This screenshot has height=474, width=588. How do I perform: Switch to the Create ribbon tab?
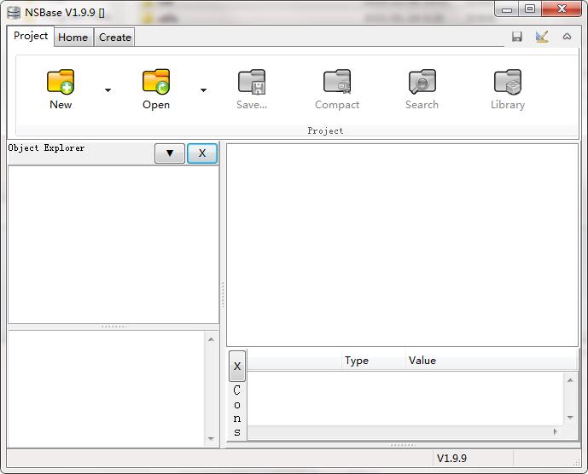point(114,38)
